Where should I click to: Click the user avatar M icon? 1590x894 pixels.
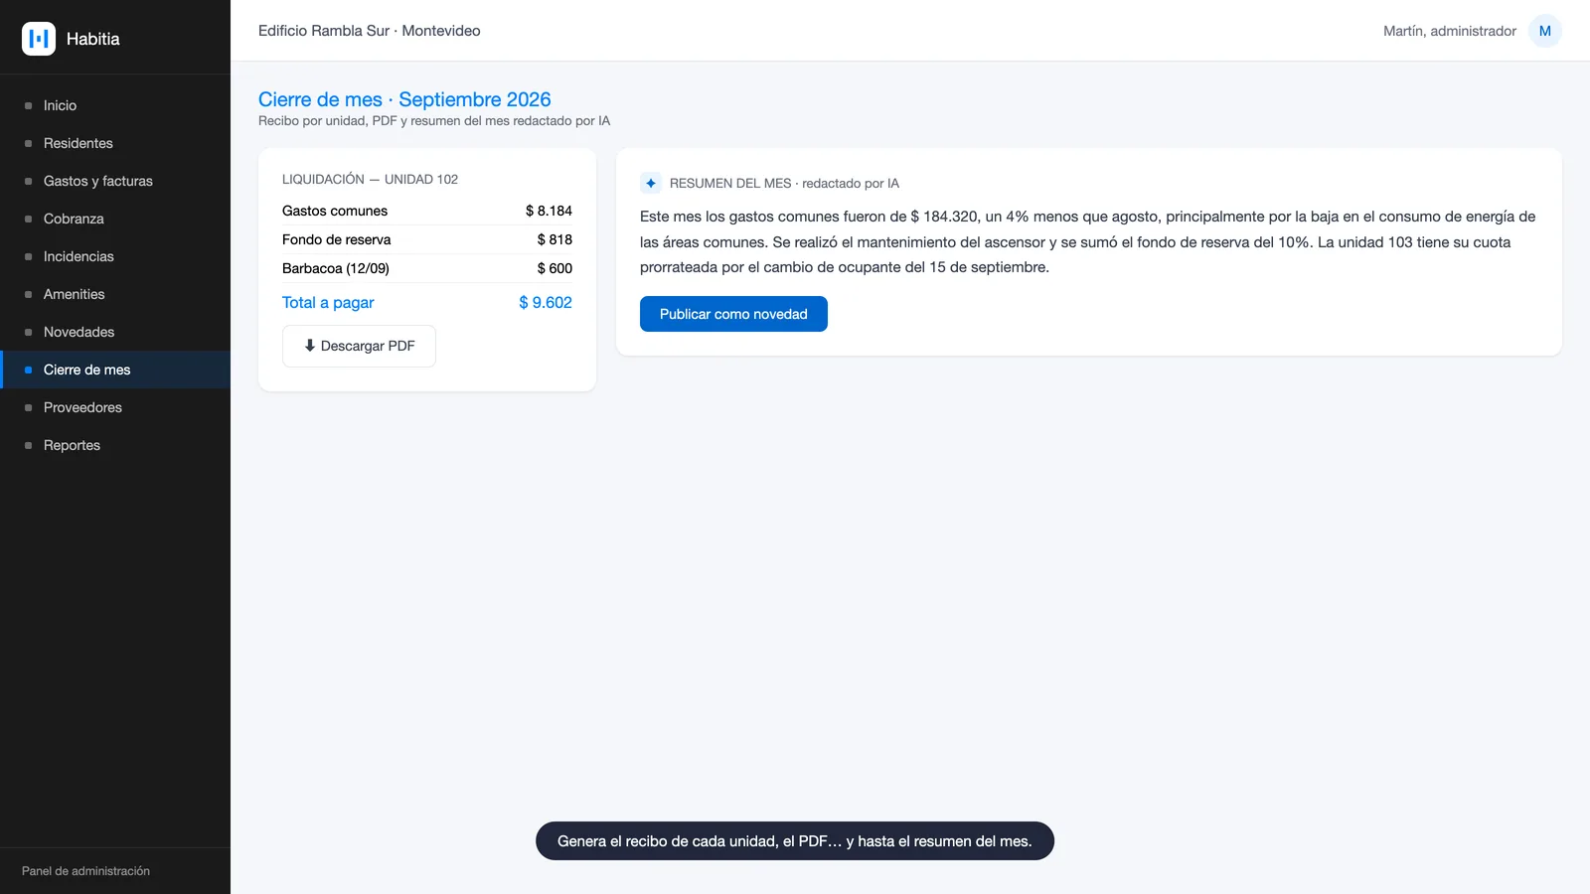click(x=1544, y=31)
